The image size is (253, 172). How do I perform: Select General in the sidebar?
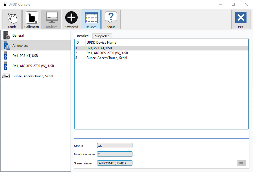(x=36, y=36)
